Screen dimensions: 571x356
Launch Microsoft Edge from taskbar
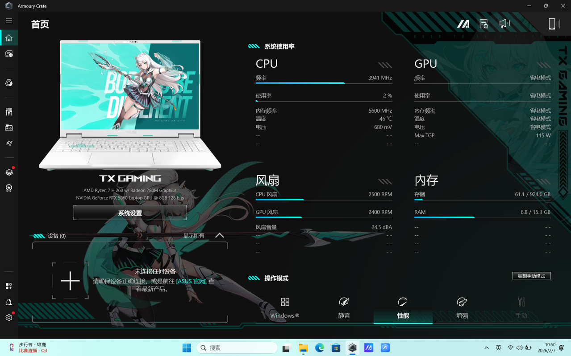pyautogui.click(x=320, y=348)
